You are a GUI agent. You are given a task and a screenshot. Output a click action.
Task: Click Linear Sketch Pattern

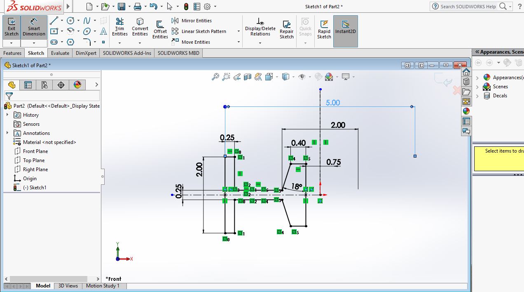pyautogui.click(x=199, y=31)
